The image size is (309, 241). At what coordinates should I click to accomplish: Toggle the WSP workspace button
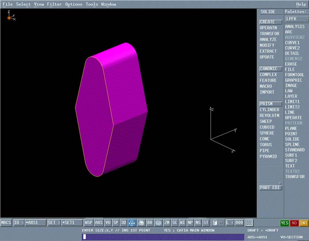click(x=88, y=222)
